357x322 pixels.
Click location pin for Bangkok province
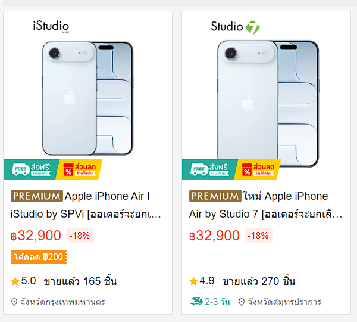coord(14,302)
